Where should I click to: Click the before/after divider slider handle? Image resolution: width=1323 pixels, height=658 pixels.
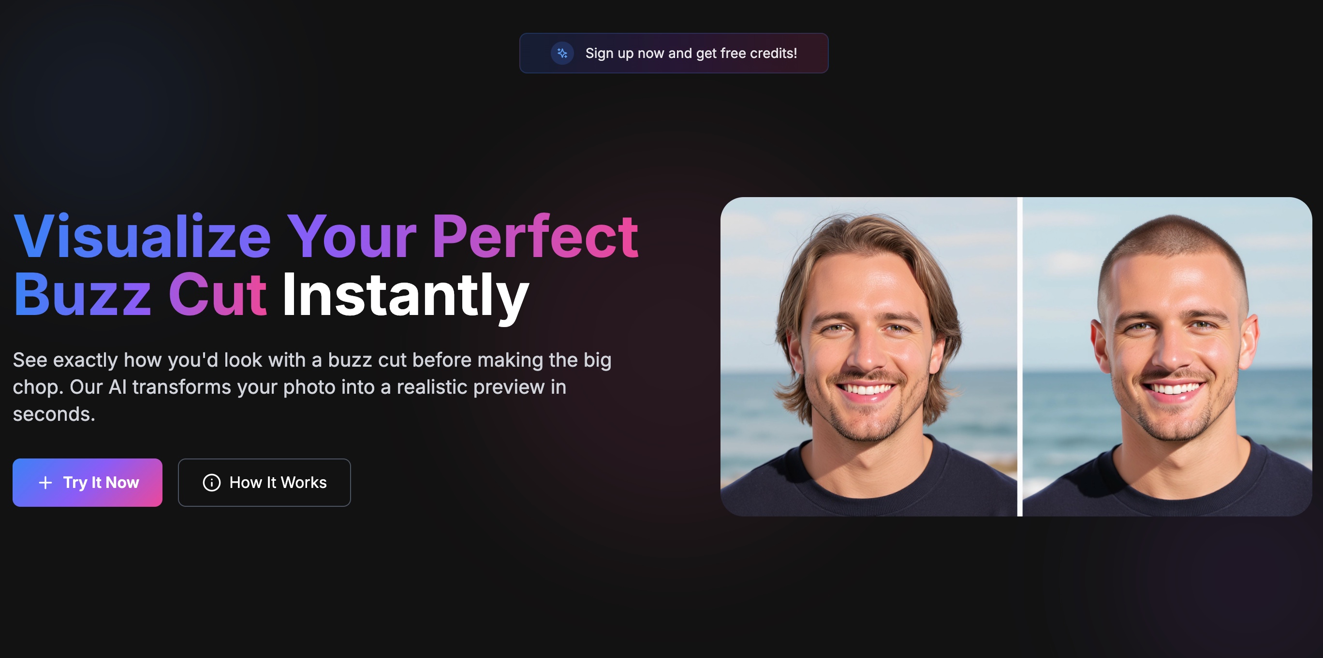click(1020, 357)
